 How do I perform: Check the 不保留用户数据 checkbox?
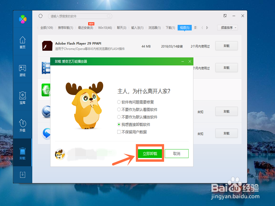tap(119, 132)
